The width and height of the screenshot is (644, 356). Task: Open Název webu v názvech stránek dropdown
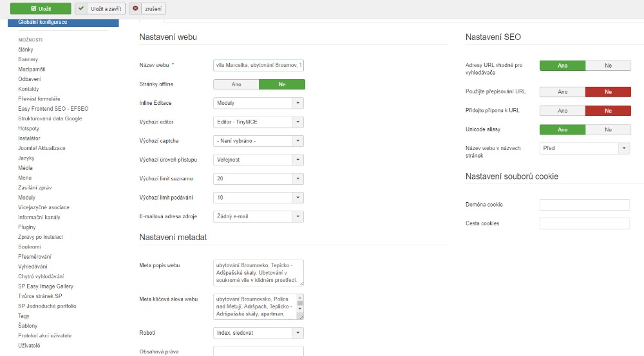coord(585,148)
